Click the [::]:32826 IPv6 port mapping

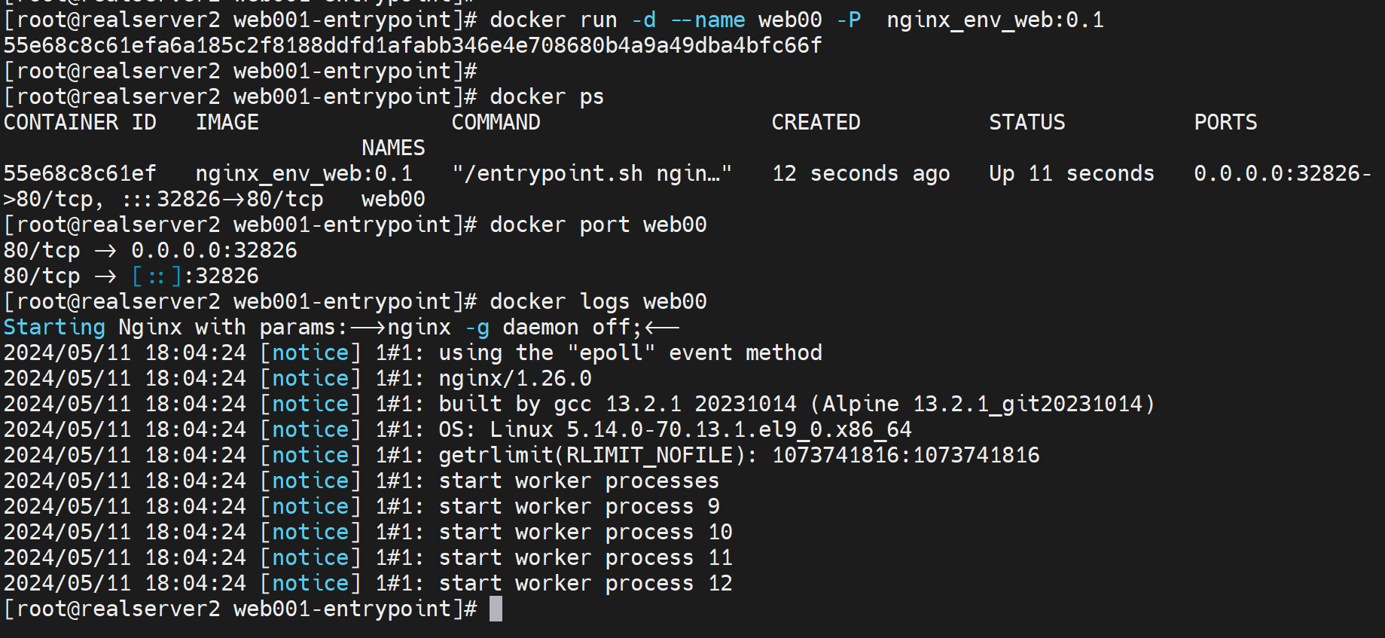[x=195, y=276]
